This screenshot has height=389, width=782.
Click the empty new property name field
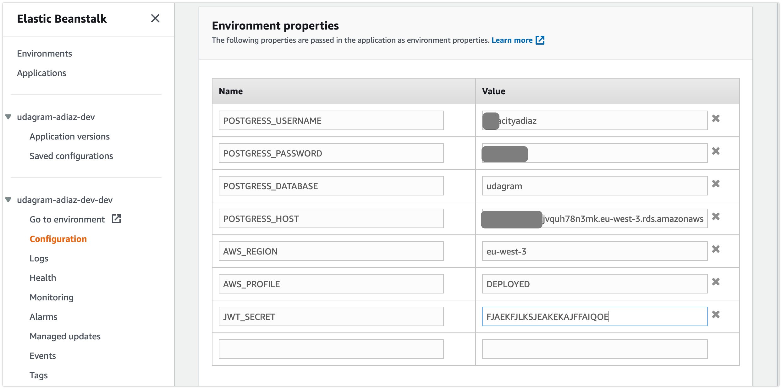331,349
